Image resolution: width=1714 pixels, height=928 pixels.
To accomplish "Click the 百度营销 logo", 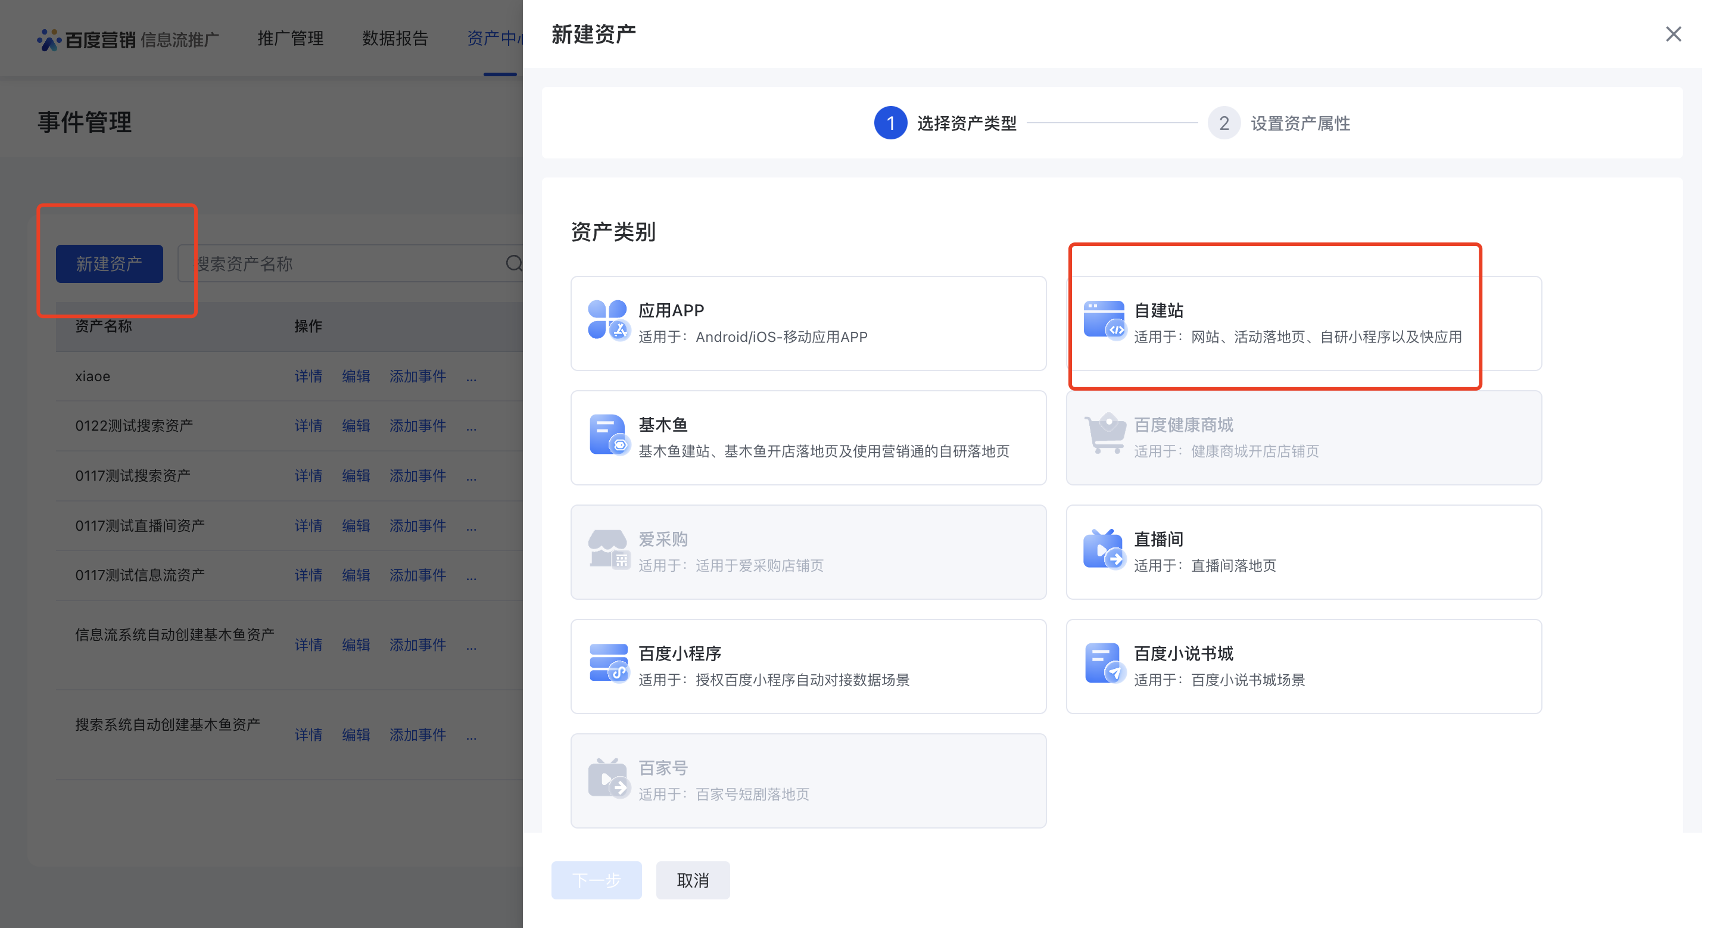I will (86, 39).
